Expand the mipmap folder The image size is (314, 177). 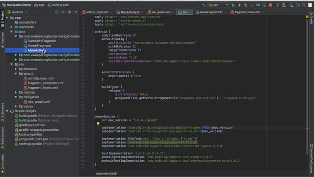click(x=16, y=92)
